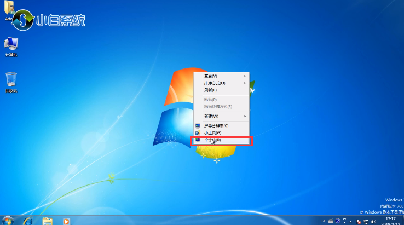Open Windows Explorer from the taskbar
This screenshot has width=404, height=225.
click(x=47, y=221)
